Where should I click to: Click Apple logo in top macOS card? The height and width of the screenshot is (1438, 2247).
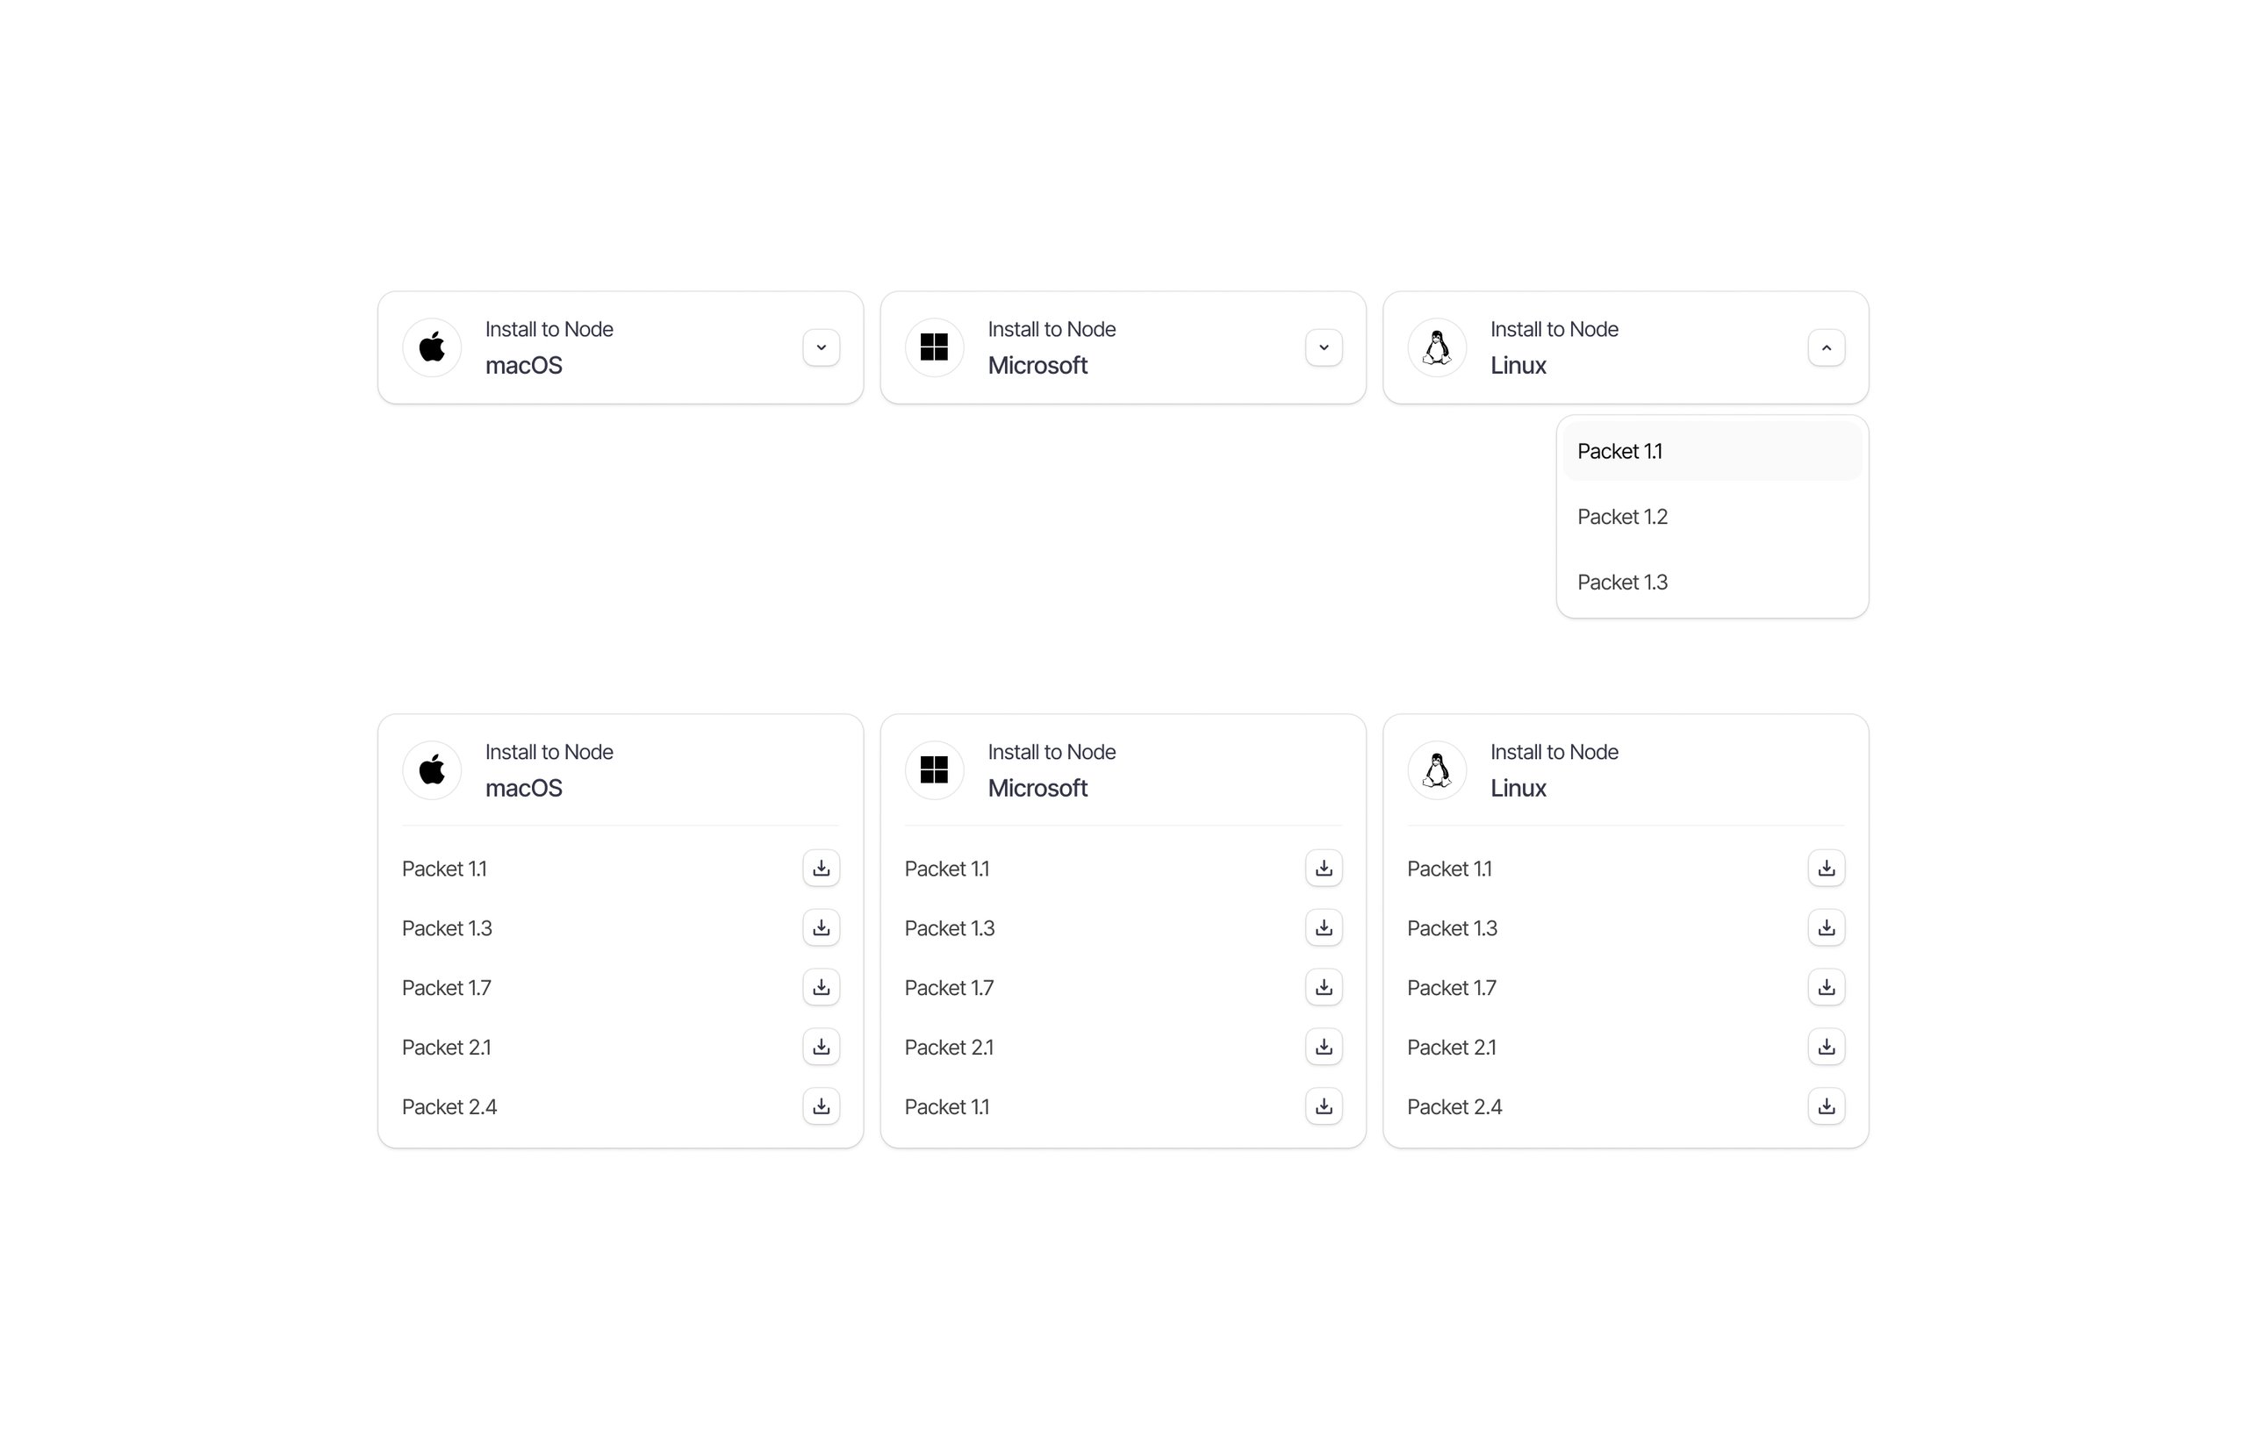432,347
